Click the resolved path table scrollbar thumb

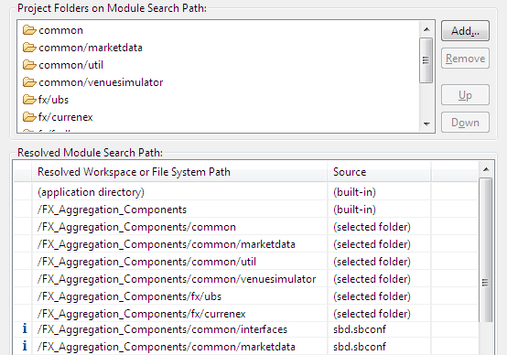486,250
